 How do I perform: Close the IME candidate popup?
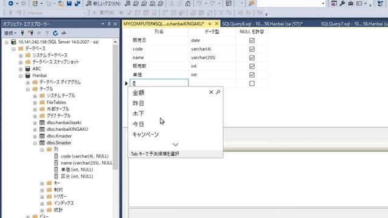tap(211, 92)
